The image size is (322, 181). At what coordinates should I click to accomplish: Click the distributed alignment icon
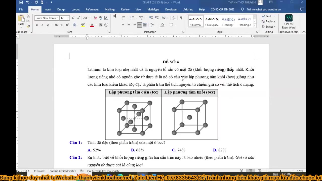[x=145, y=25]
